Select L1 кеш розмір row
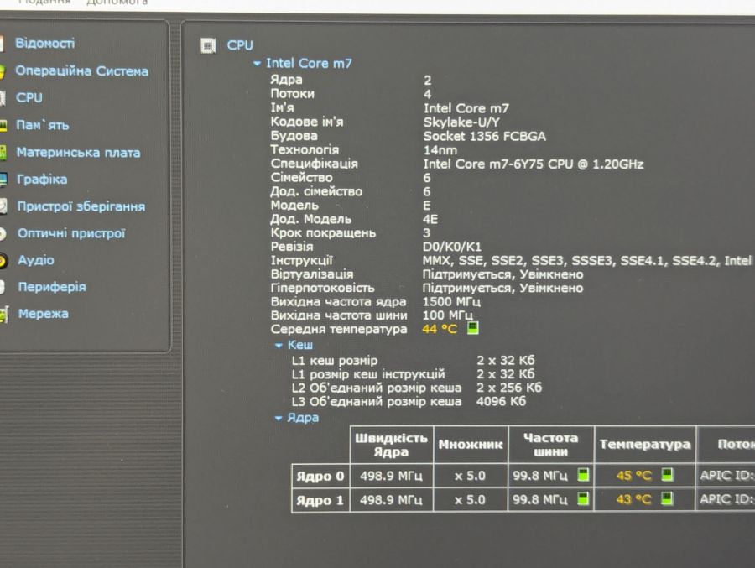The width and height of the screenshot is (755, 568). [413, 361]
